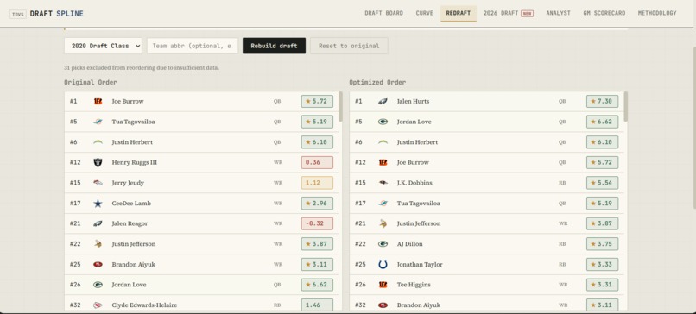The image size is (696, 314).
Task: Click Bengals logo beside Joe Burrow in Original Order
Action: tap(98, 101)
